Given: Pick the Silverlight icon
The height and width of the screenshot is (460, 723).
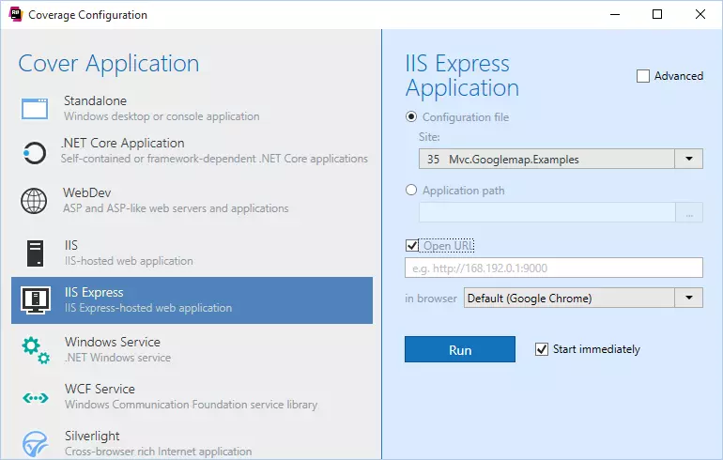Looking at the screenshot, I should click(35, 443).
